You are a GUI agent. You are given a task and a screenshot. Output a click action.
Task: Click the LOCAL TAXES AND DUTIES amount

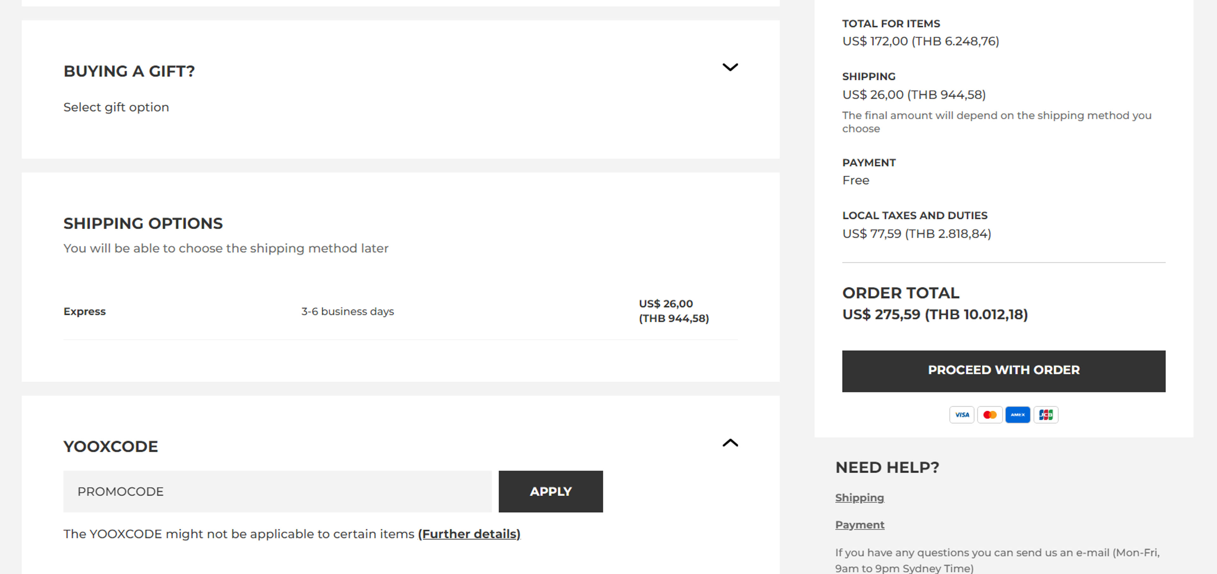pyautogui.click(x=917, y=233)
